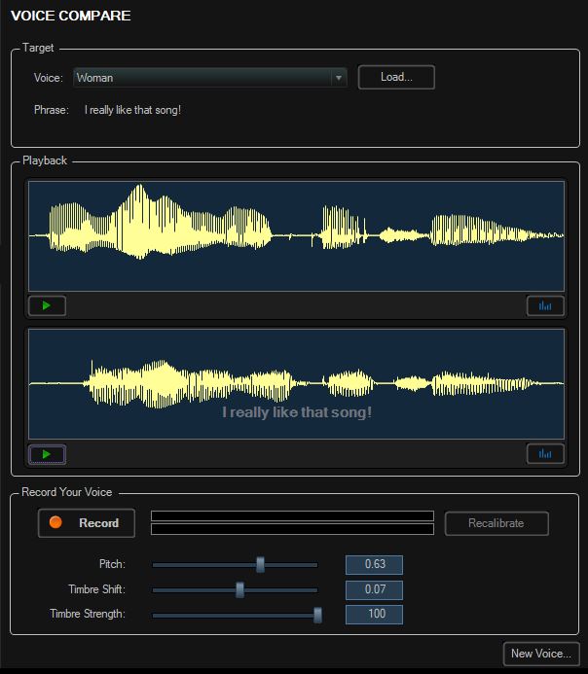
Task: Click the phrase text in Target section
Action: click(x=133, y=110)
